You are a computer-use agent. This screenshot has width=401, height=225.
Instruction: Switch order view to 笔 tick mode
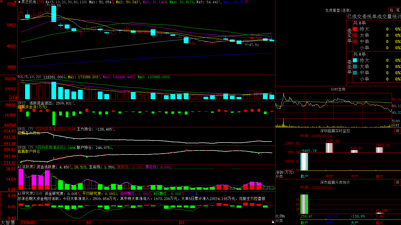pos(398,10)
